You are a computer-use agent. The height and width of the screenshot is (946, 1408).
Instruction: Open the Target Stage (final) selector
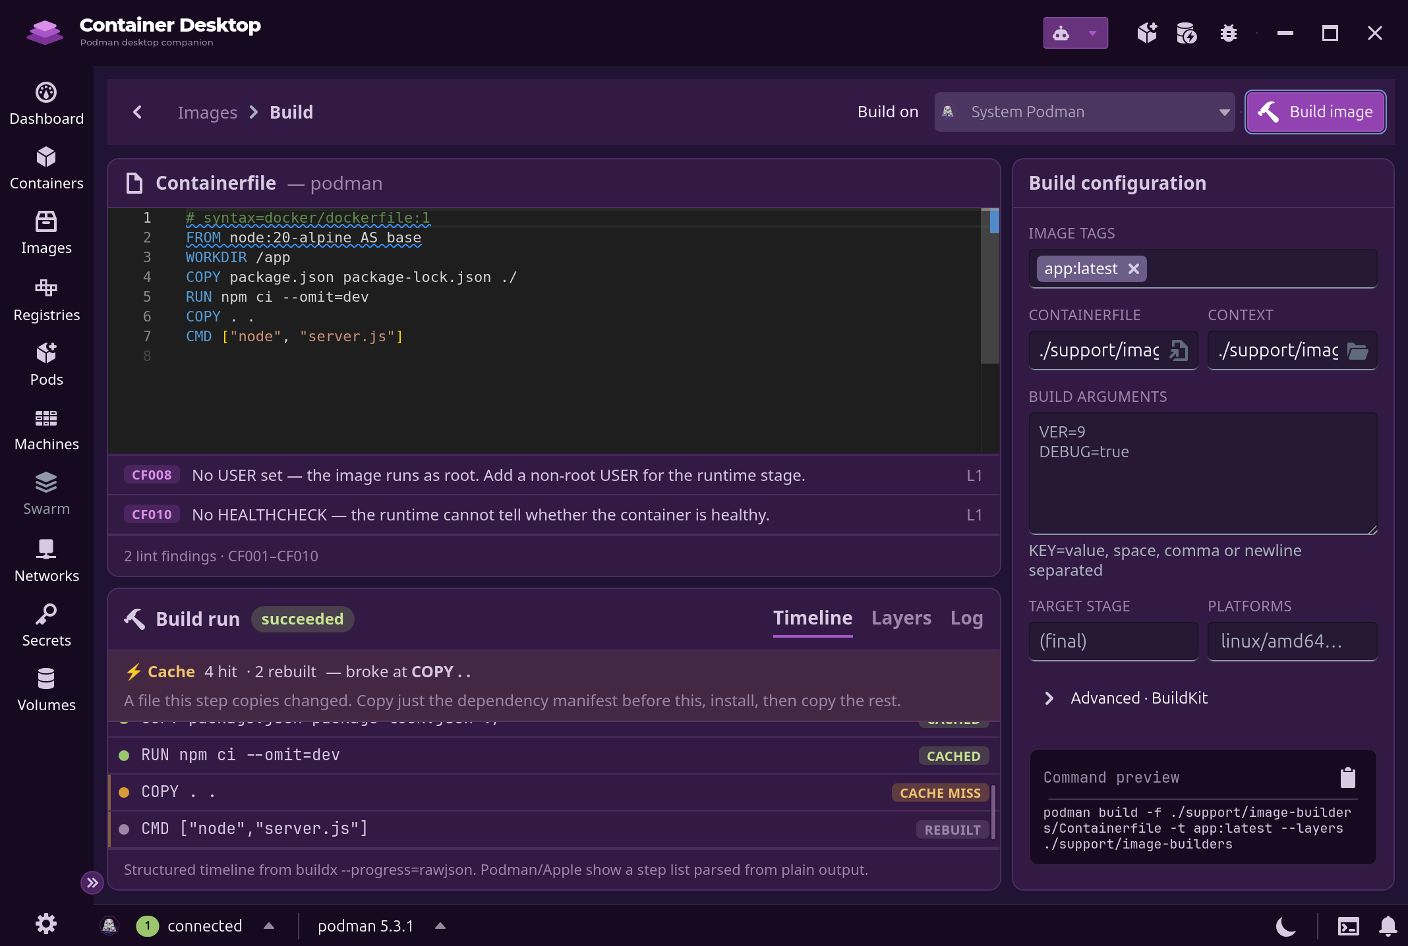point(1113,641)
